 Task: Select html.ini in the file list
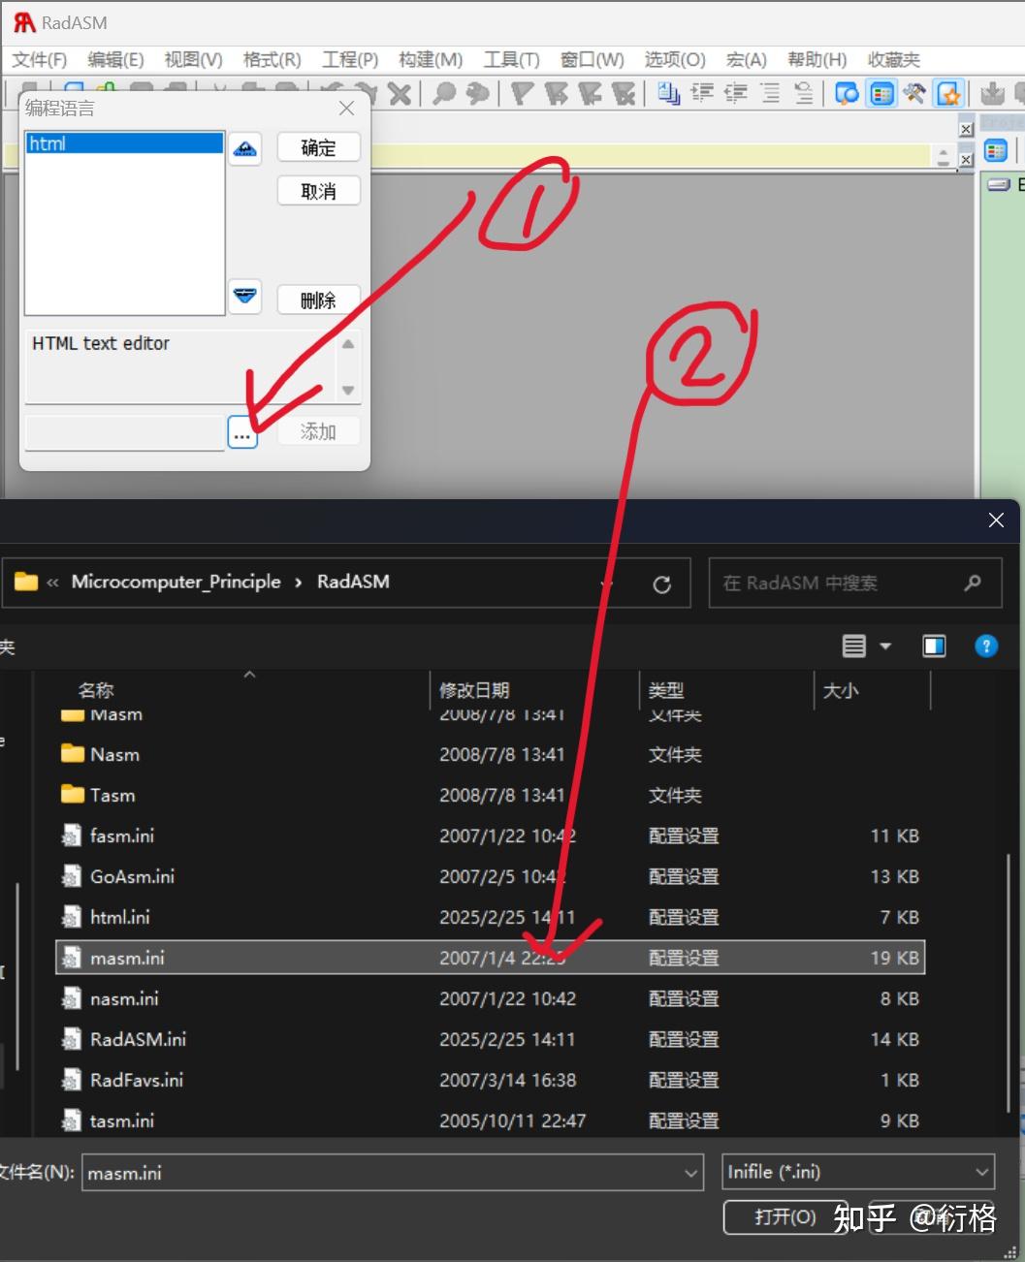click(x=491, y=917)
